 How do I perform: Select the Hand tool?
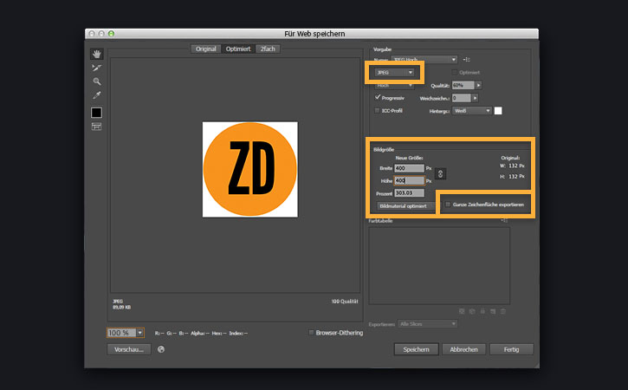pos(96,54)
